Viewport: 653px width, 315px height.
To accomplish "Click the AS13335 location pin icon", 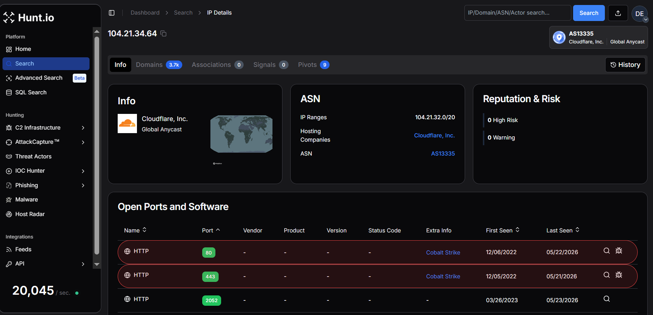I will click(559, 37).
